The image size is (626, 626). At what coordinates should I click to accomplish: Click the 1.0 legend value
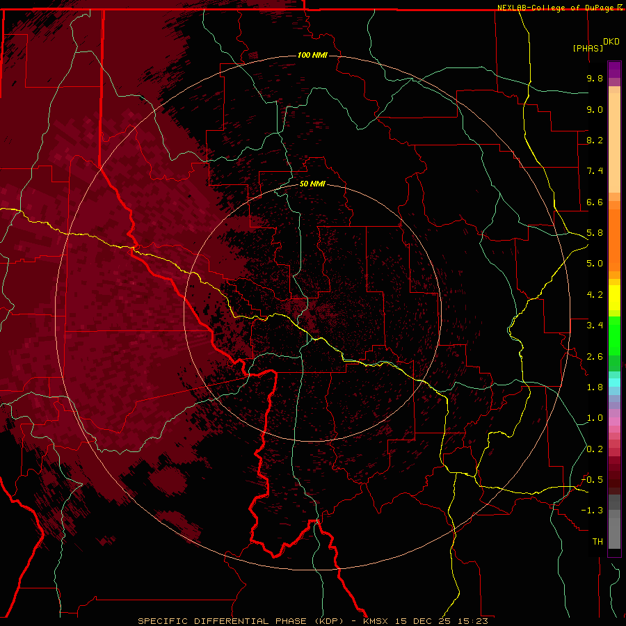coord(595,418)
